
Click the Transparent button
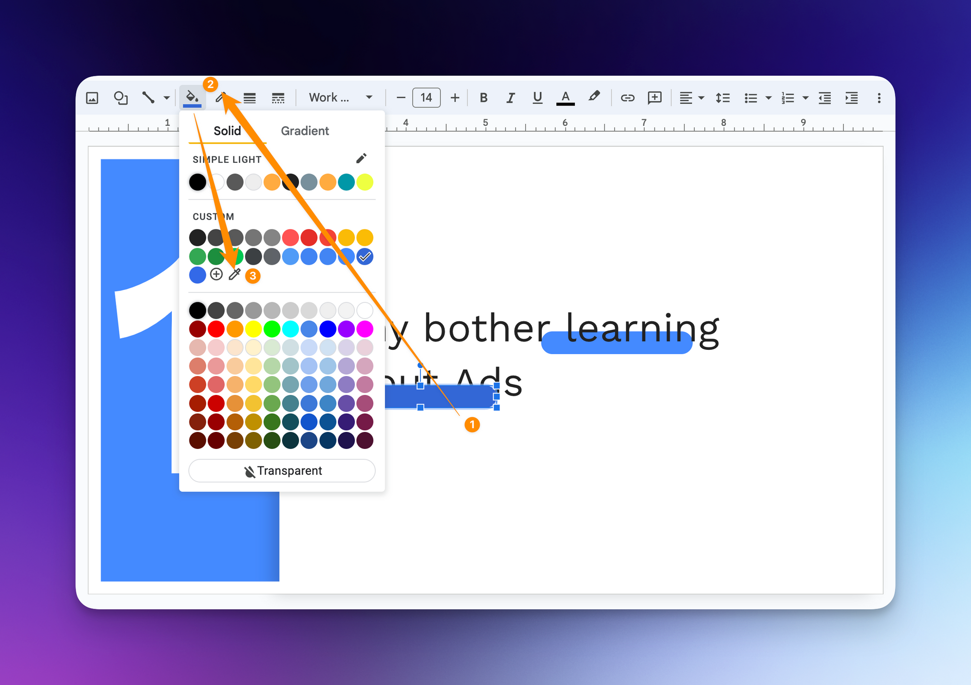click(x=282, y=470)
